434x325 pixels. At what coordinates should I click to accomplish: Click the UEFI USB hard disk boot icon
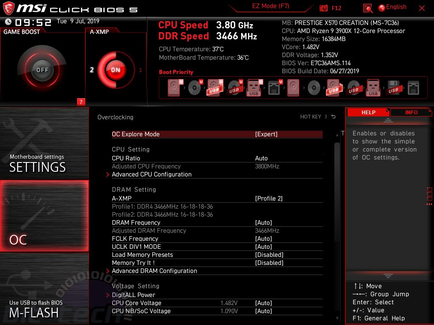click(215, 88)
